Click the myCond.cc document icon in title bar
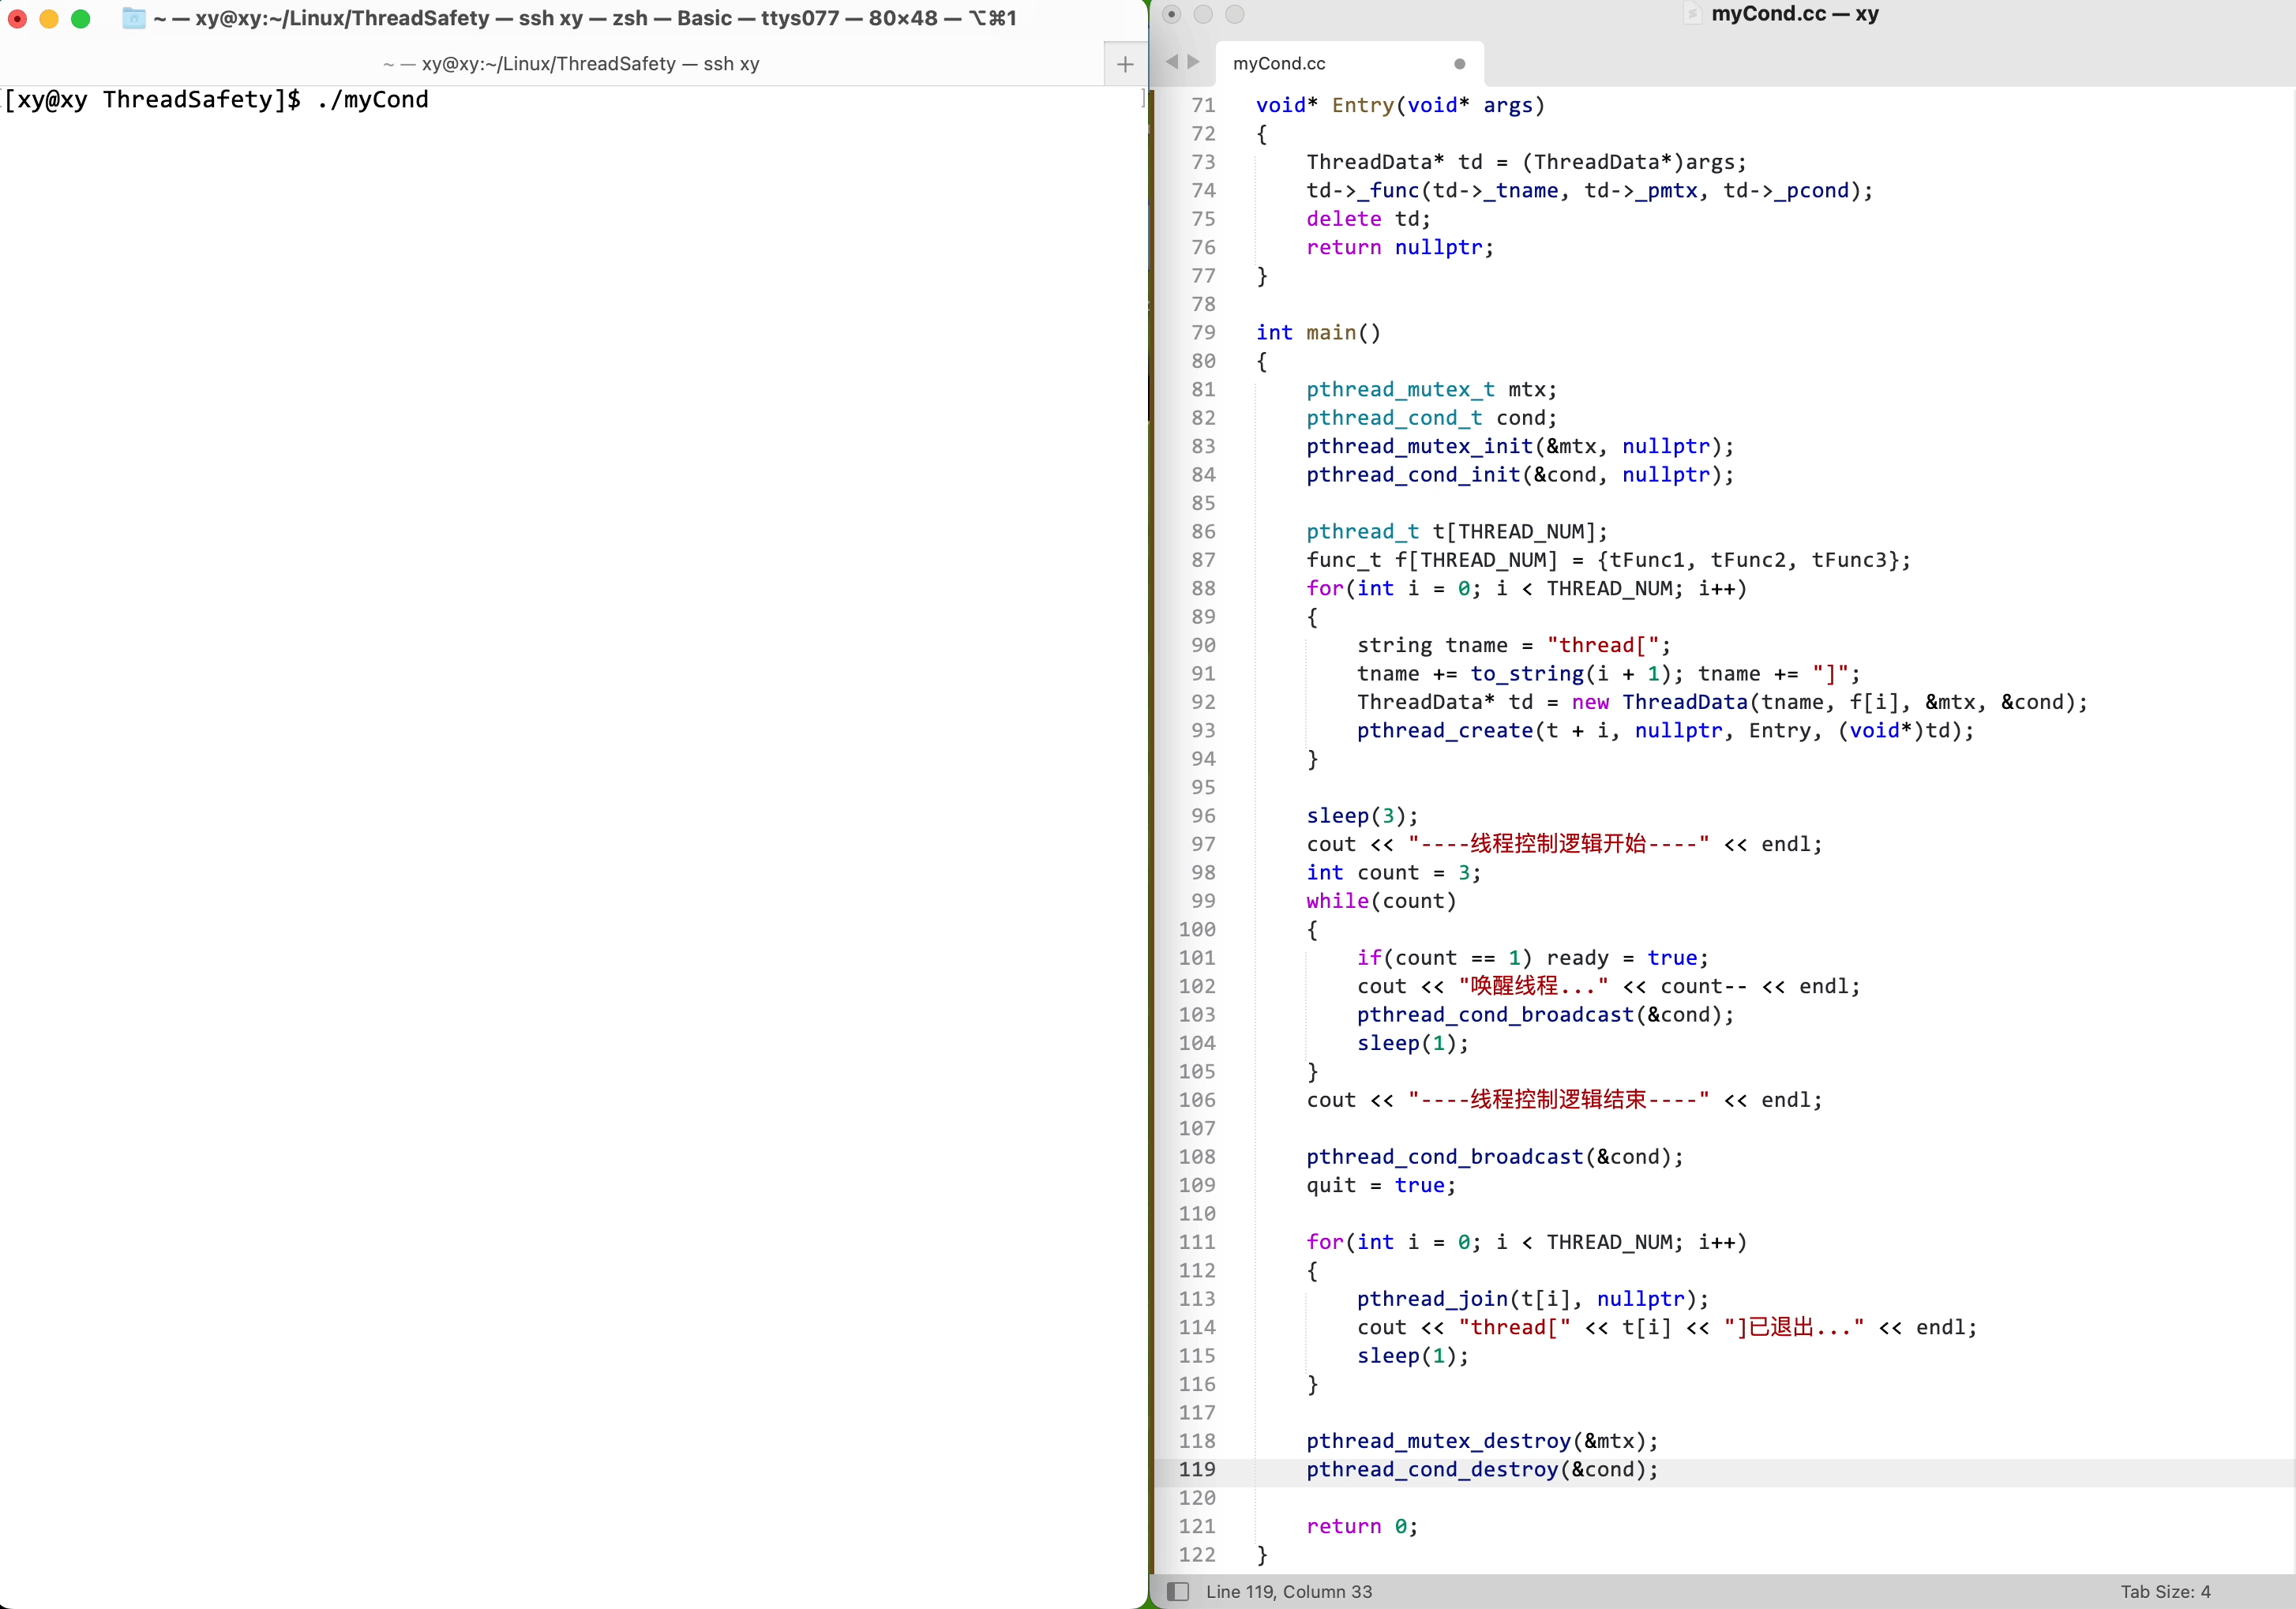Screen dimensions: 2296x1609 (1692, 14)
